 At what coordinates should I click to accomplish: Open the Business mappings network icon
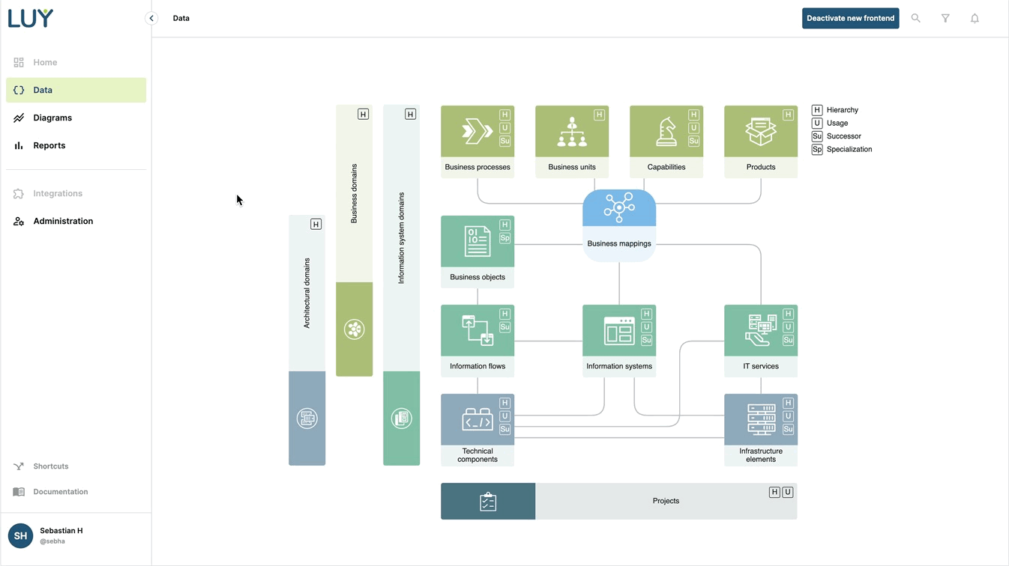tap(619, 208)
